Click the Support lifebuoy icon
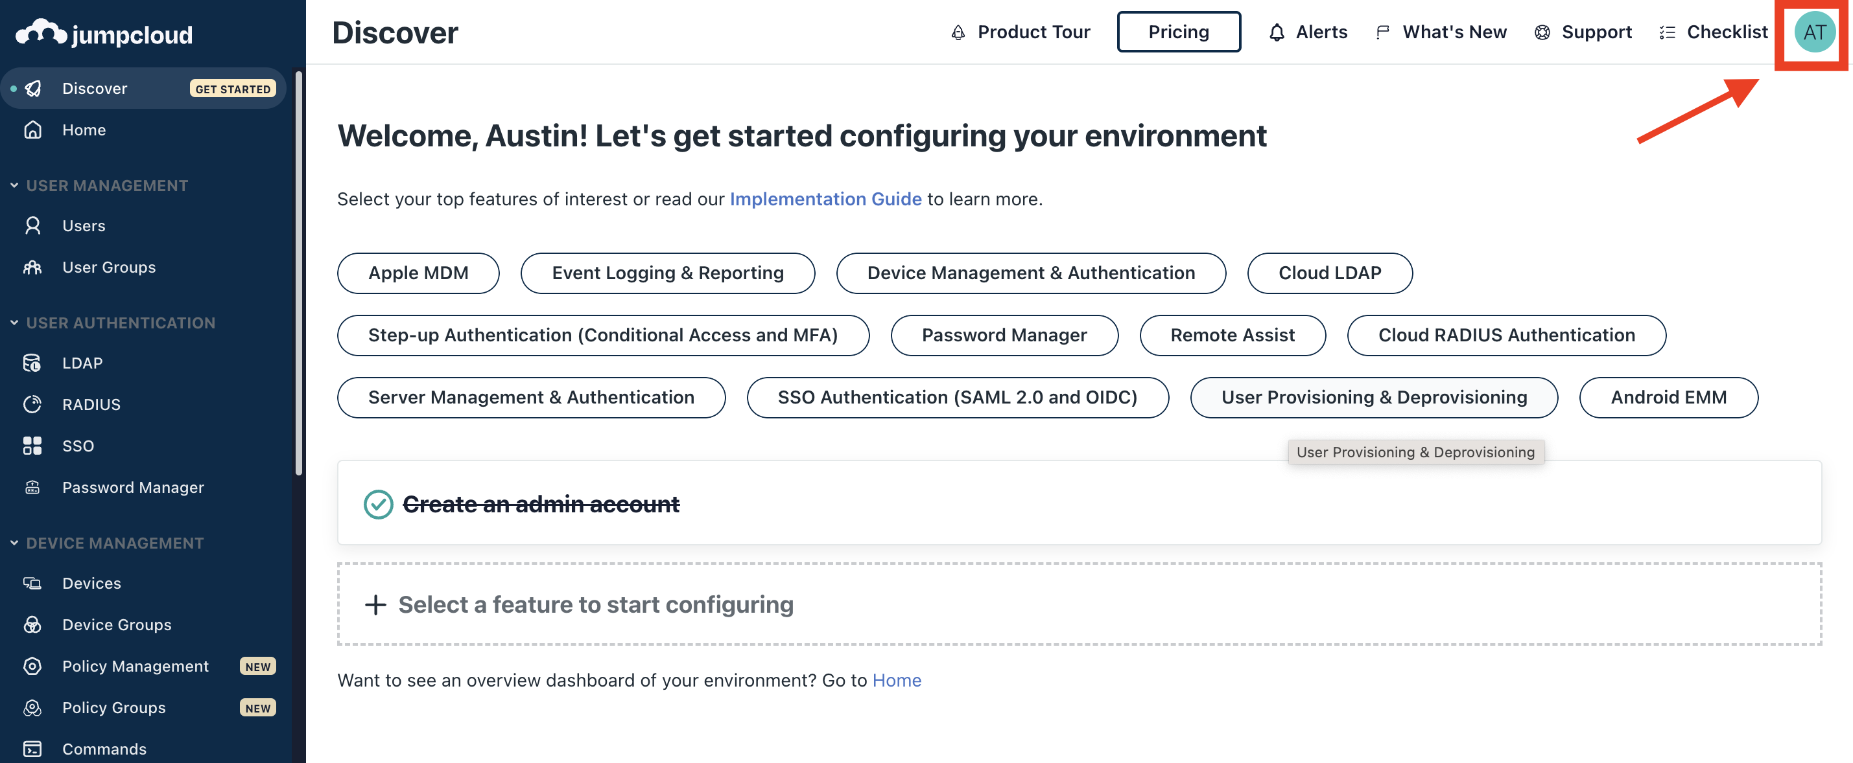 (x=1542, y=32)
